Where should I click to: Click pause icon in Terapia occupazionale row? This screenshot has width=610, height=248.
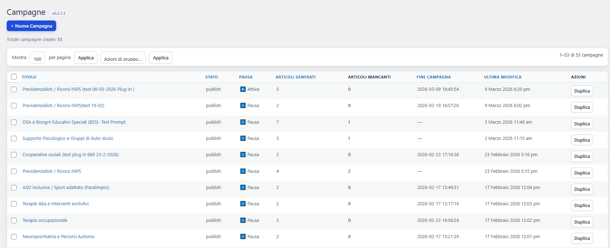(x=243, y=220)
